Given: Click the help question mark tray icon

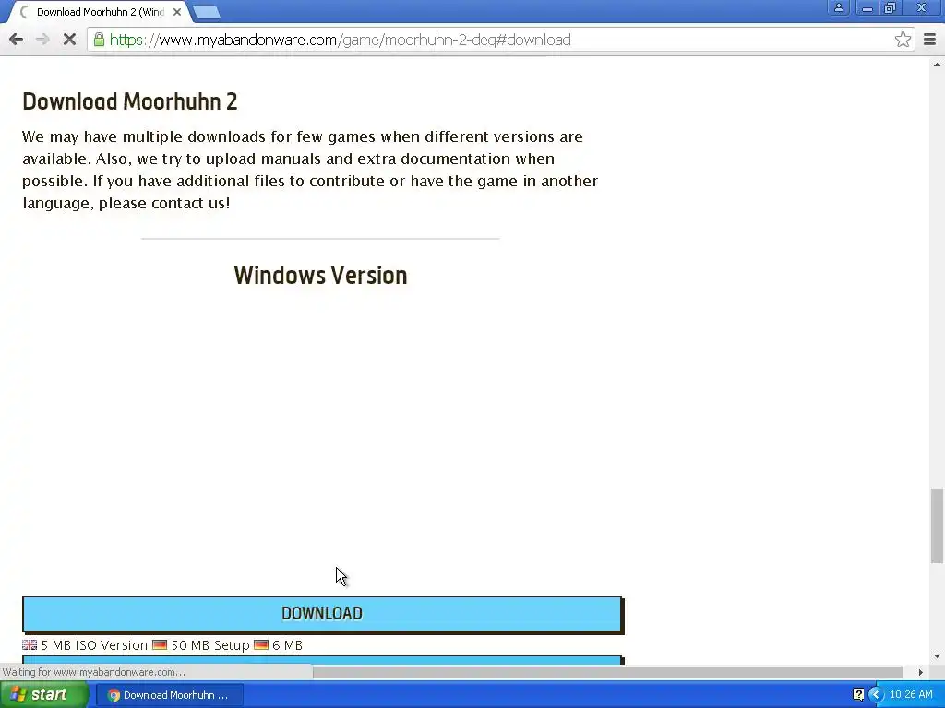Looking at the screenshot, I should pos(858,695).
